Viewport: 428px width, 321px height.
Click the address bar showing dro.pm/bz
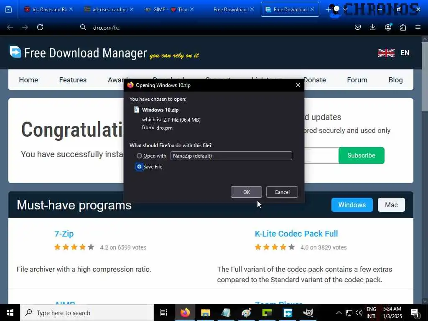pyautogui.click(x=213, y=28)
